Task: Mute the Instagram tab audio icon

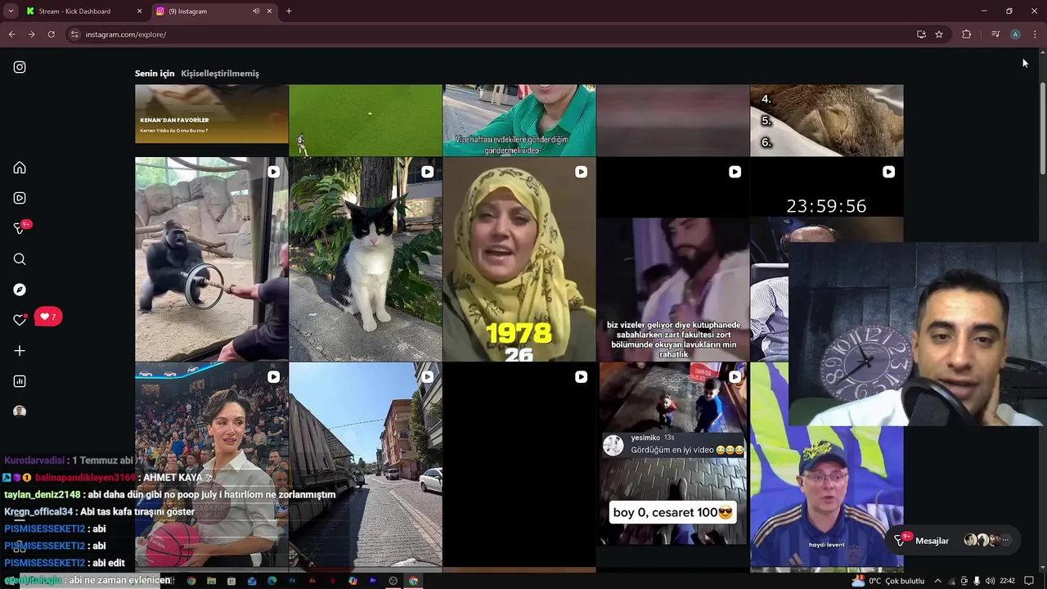Action: pos(256,11)
